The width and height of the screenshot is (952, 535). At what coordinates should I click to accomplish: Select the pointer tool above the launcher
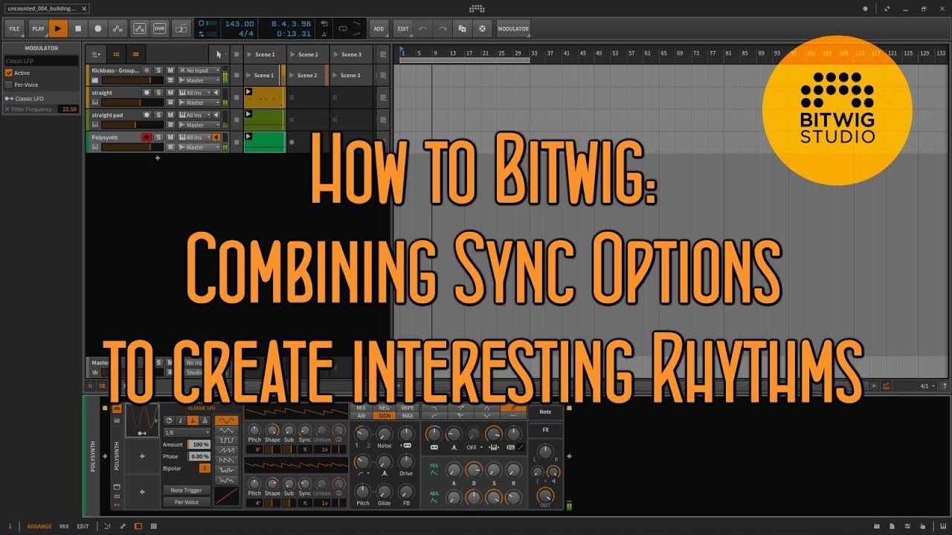point(219,54)
